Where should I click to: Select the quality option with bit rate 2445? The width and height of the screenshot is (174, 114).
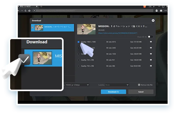(78, 48)
